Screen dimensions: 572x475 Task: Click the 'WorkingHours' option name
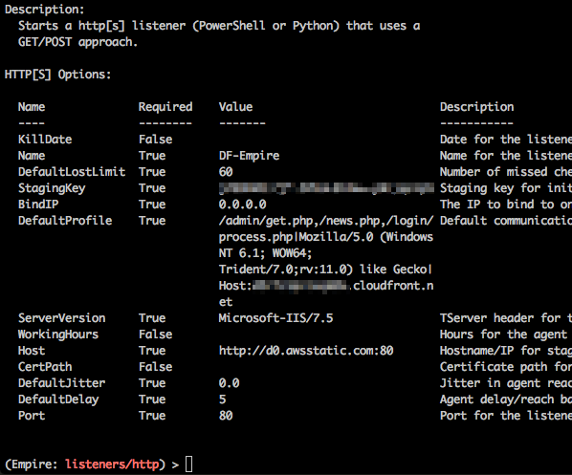point(58,335)
